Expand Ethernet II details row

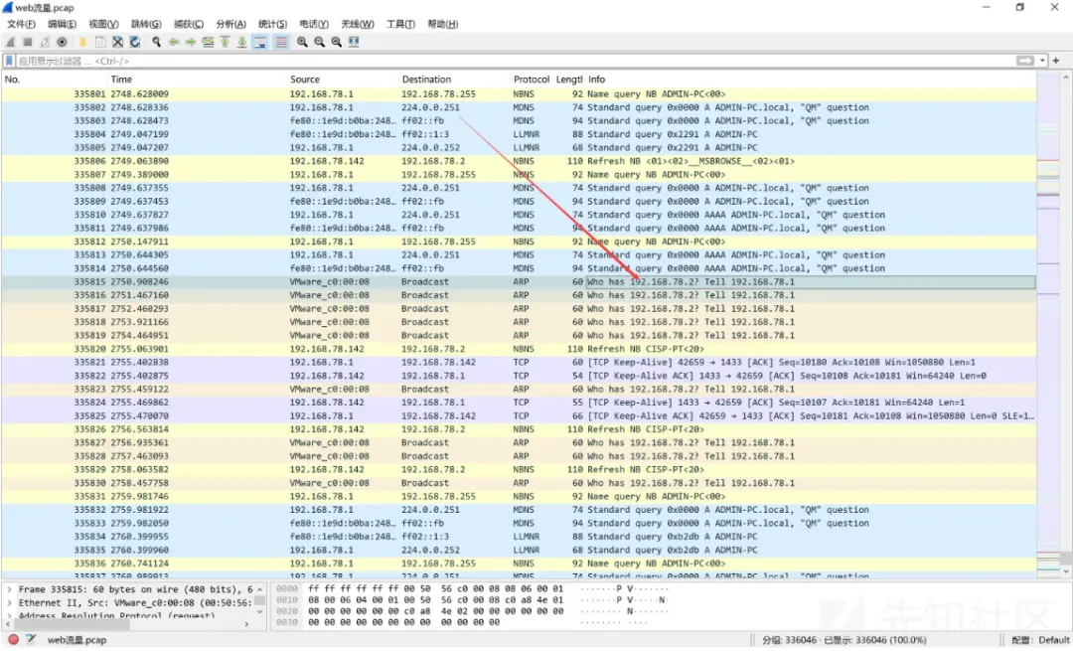(x=10, y=602)
